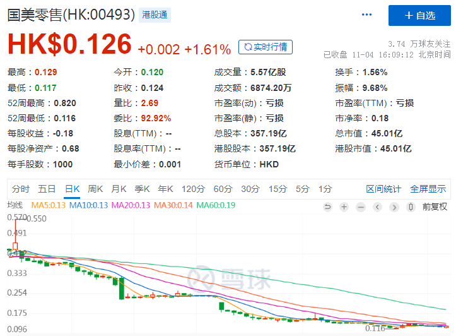The width and height of the screenshot is (456, 336).
Task: Click the price HK$0.126
Action: click(x=69, y=44)
